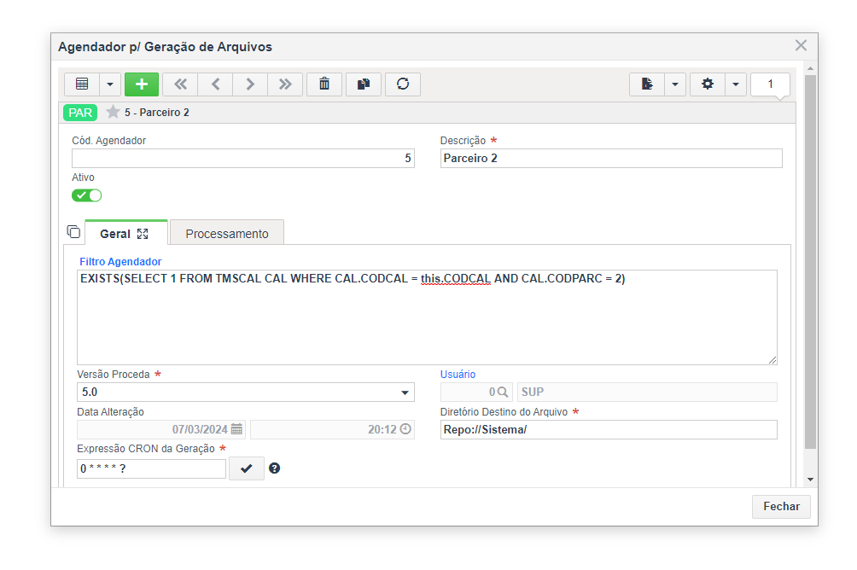Go to next record
This screenshot has width=857, height=570.
coord(250,84)
